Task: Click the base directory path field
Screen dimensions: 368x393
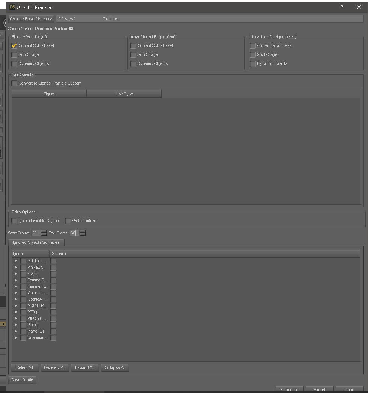Action: 210,19
